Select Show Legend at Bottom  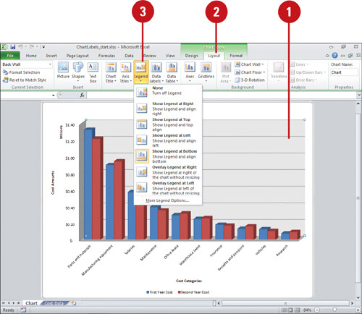click(x=168, y=156)
